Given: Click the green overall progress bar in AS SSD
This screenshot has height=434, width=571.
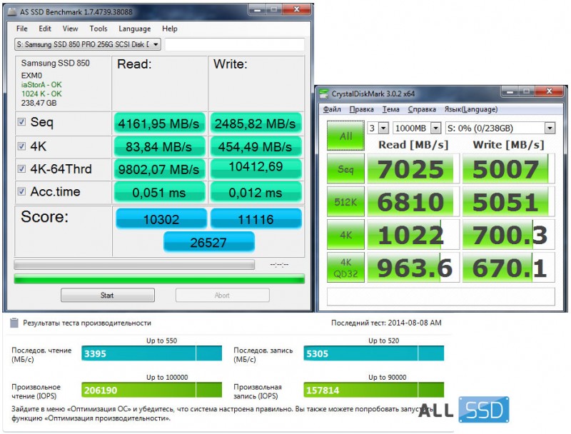Looking at the screenshot, I should (159, 279).
